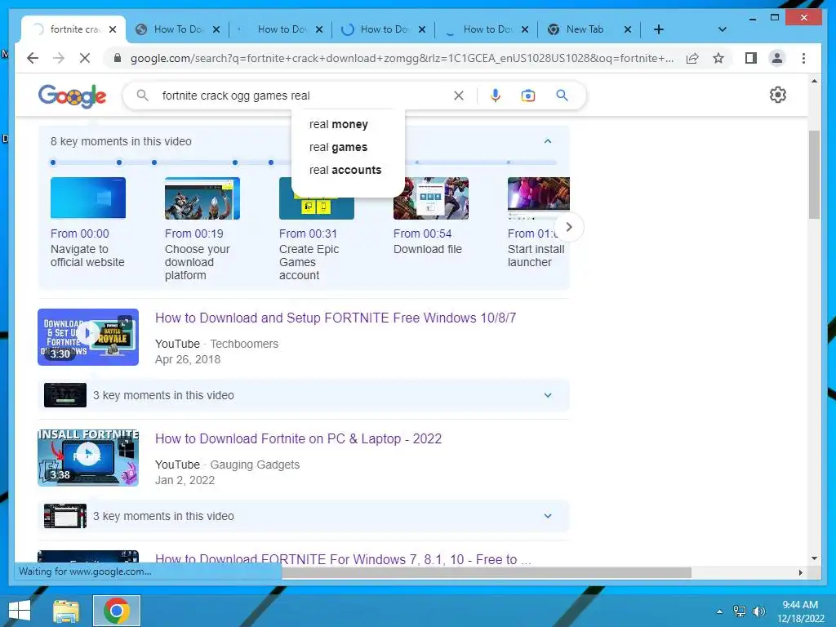Open File Explorer from taskbar
The image size is (836, 627).
point(65,611)
